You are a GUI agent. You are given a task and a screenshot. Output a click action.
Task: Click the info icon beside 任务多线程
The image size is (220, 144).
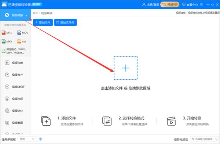coord(40,139)
